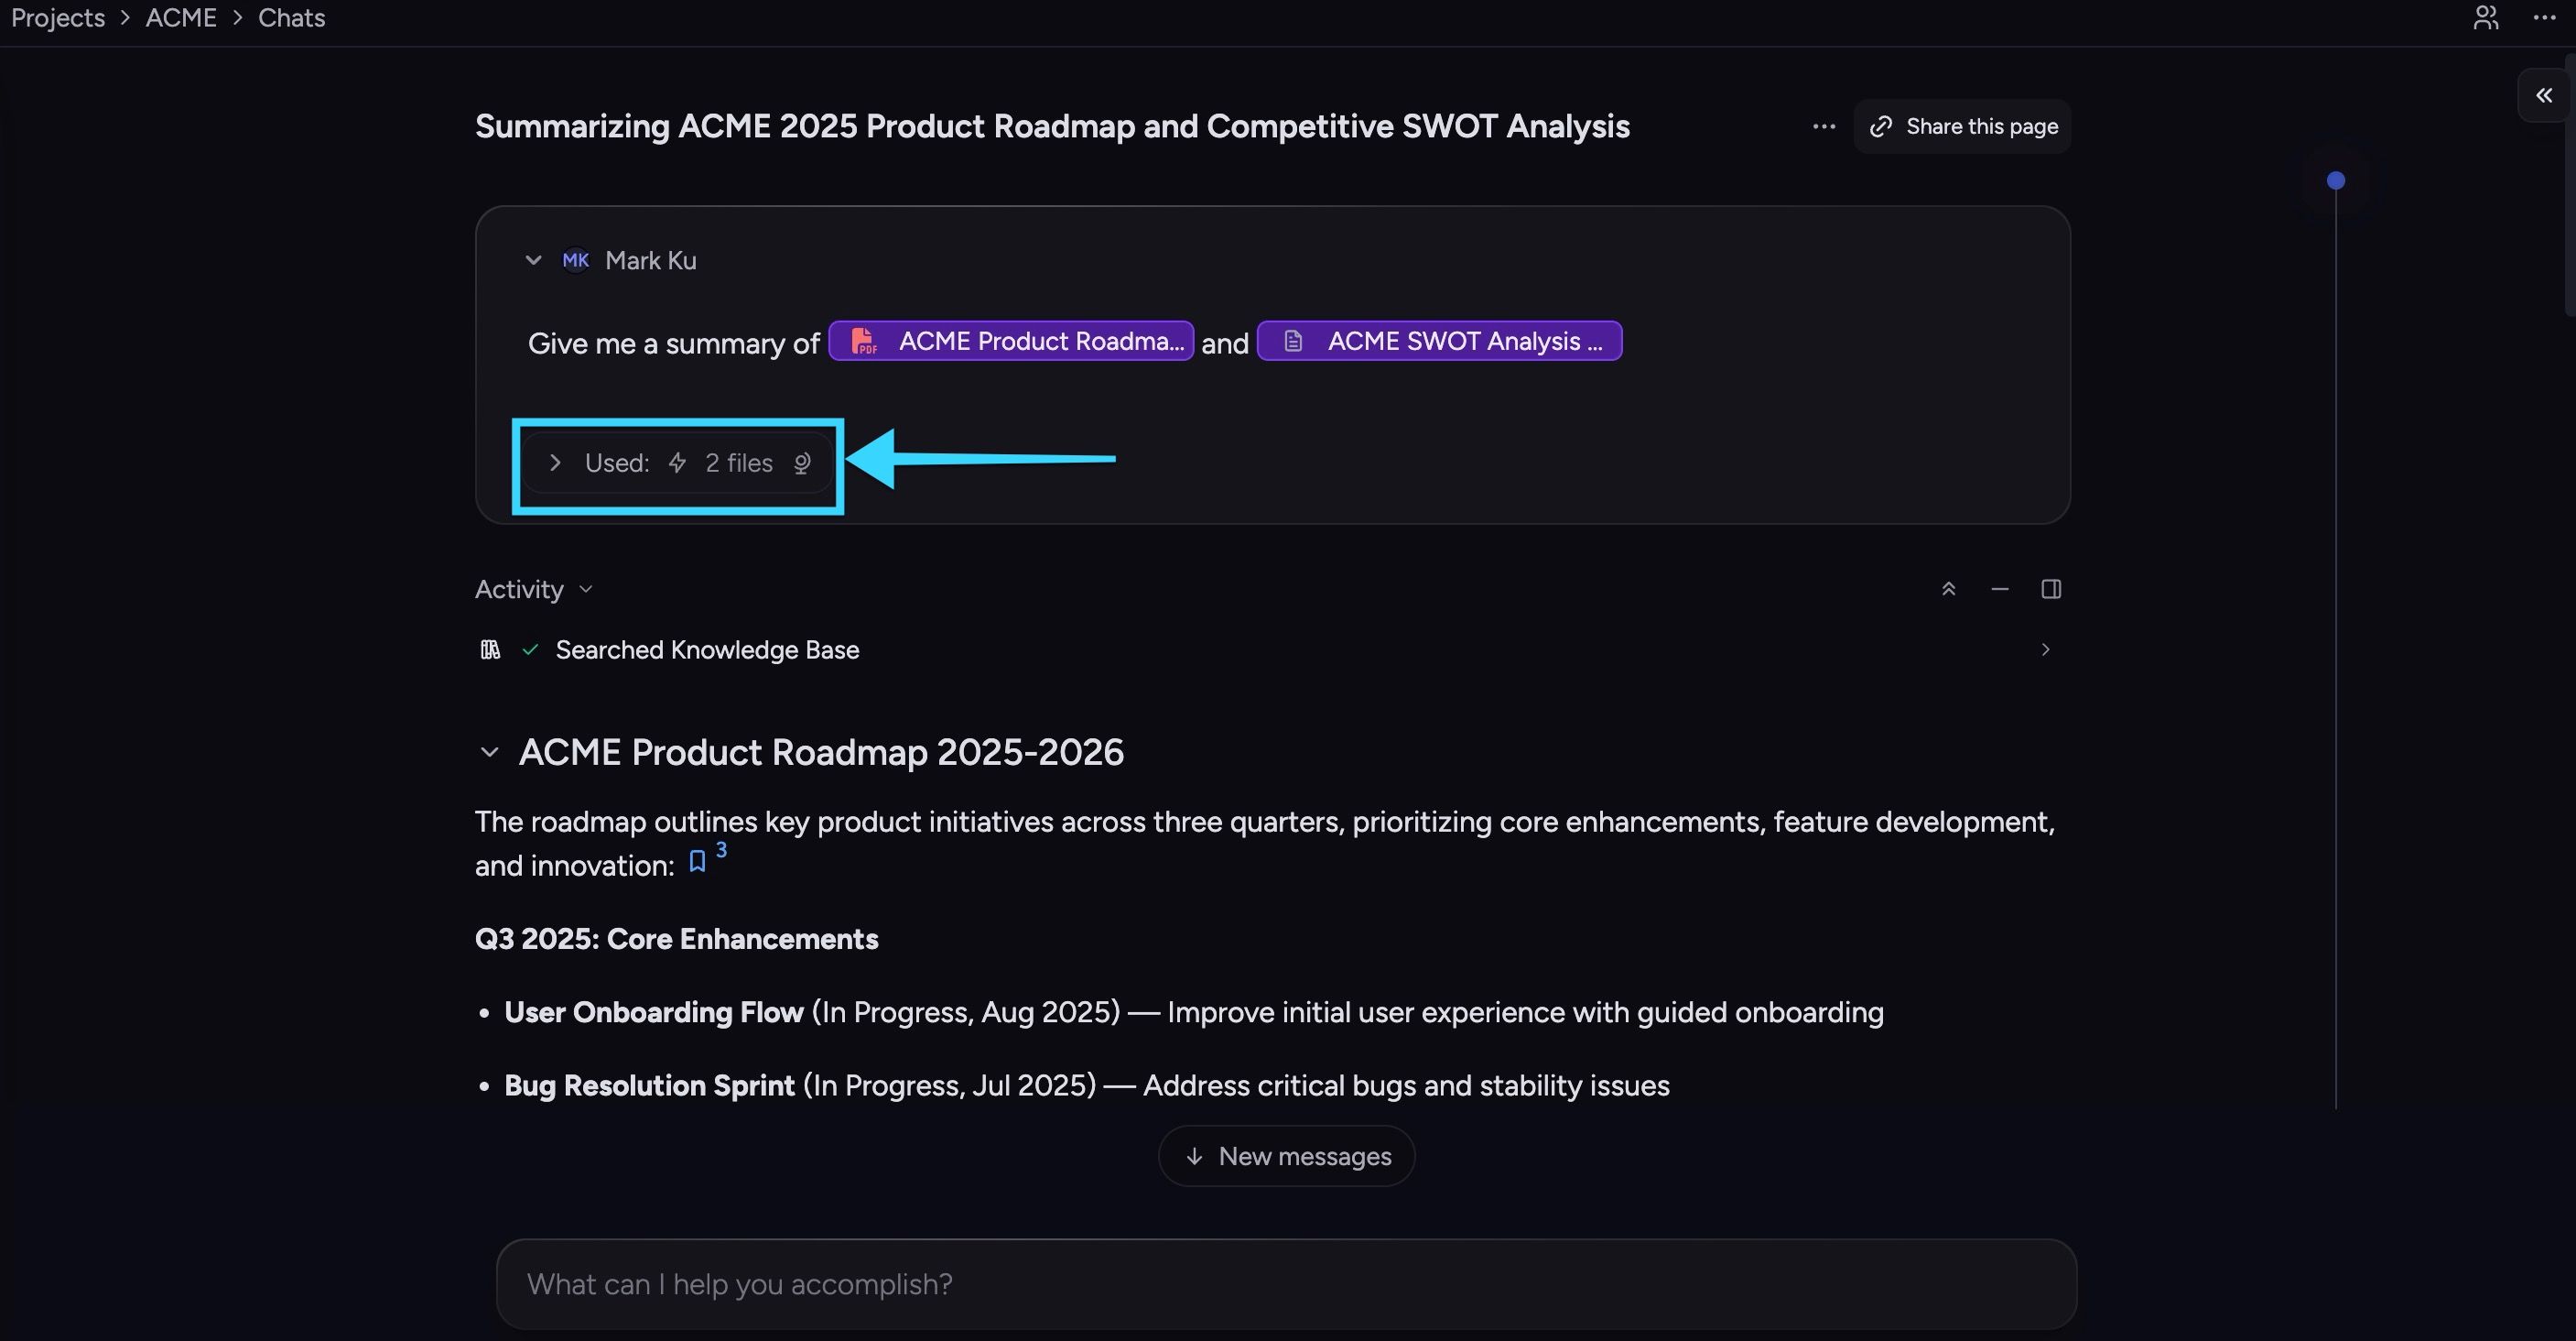Click the lightning bolt icon beside Used
The image size is (2576, 1341).
coord(677,463)
